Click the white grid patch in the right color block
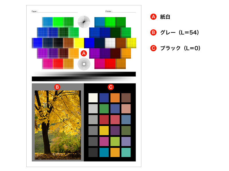229x171 pixels. pos(110,43)
